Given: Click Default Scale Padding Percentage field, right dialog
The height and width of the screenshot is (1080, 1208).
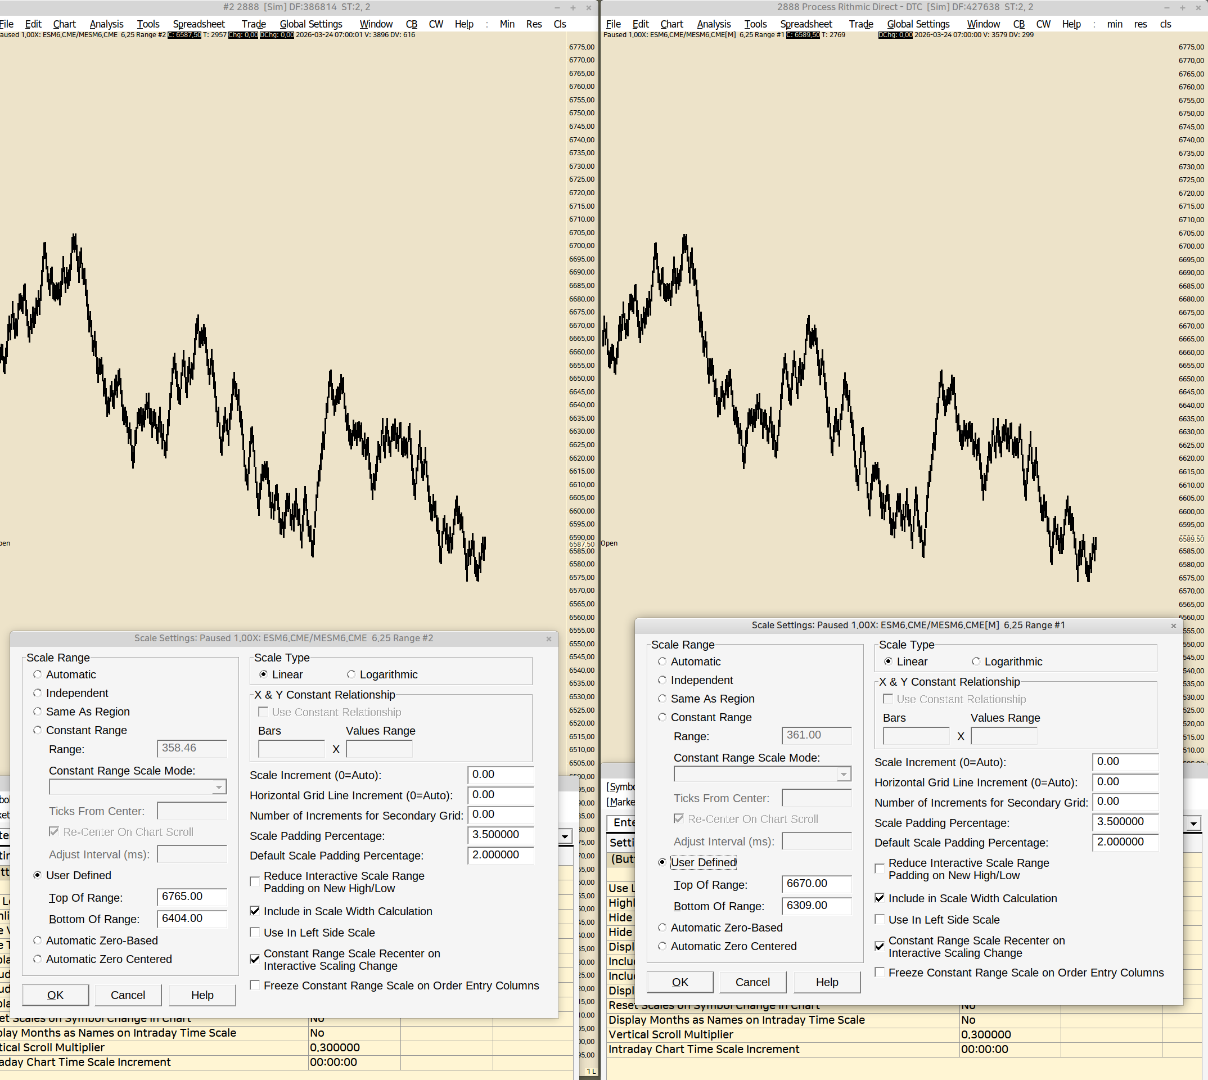Looking at the screenshot, I should (x=1125, y=841).
